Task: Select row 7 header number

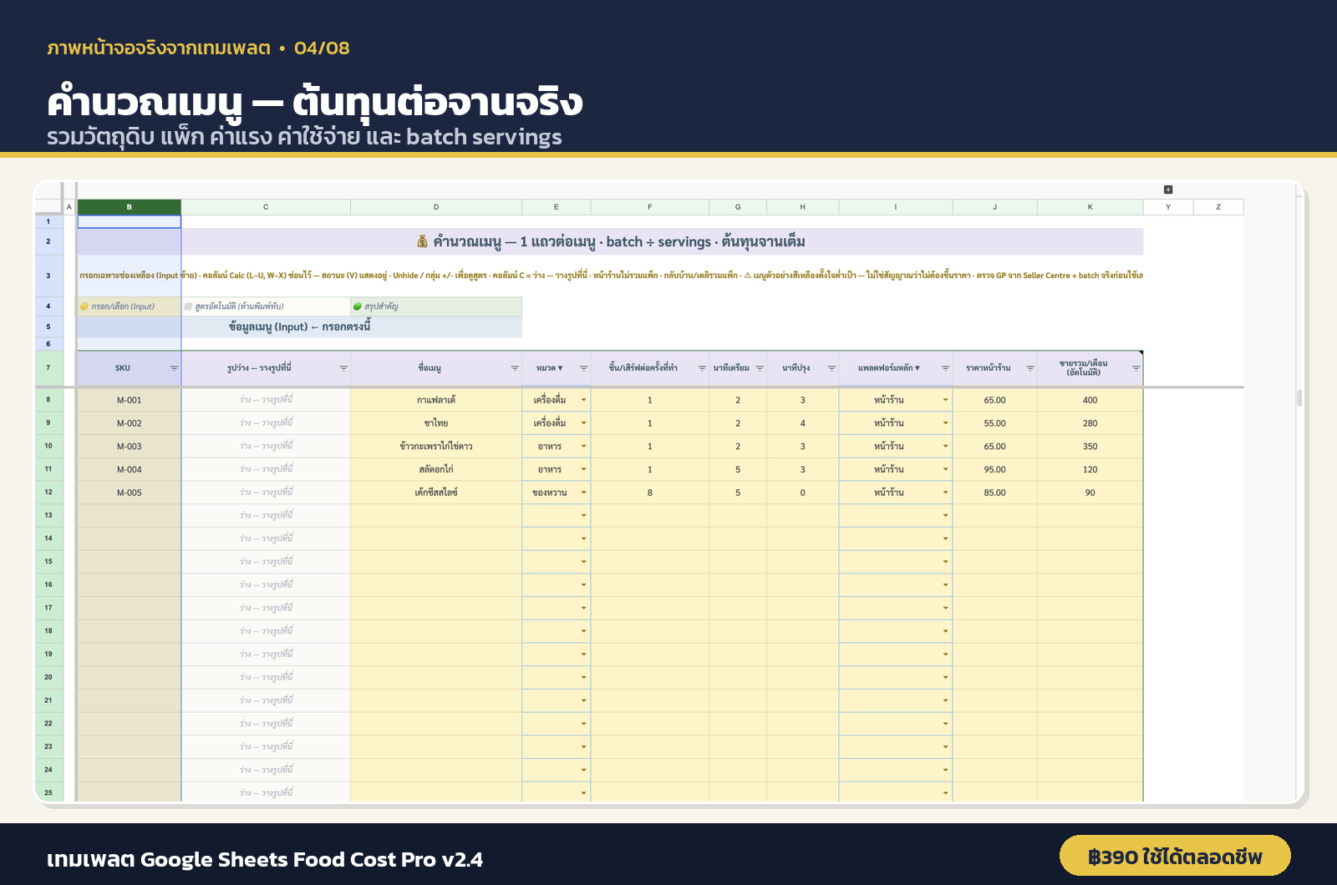Action: click(x=48, y=368)
